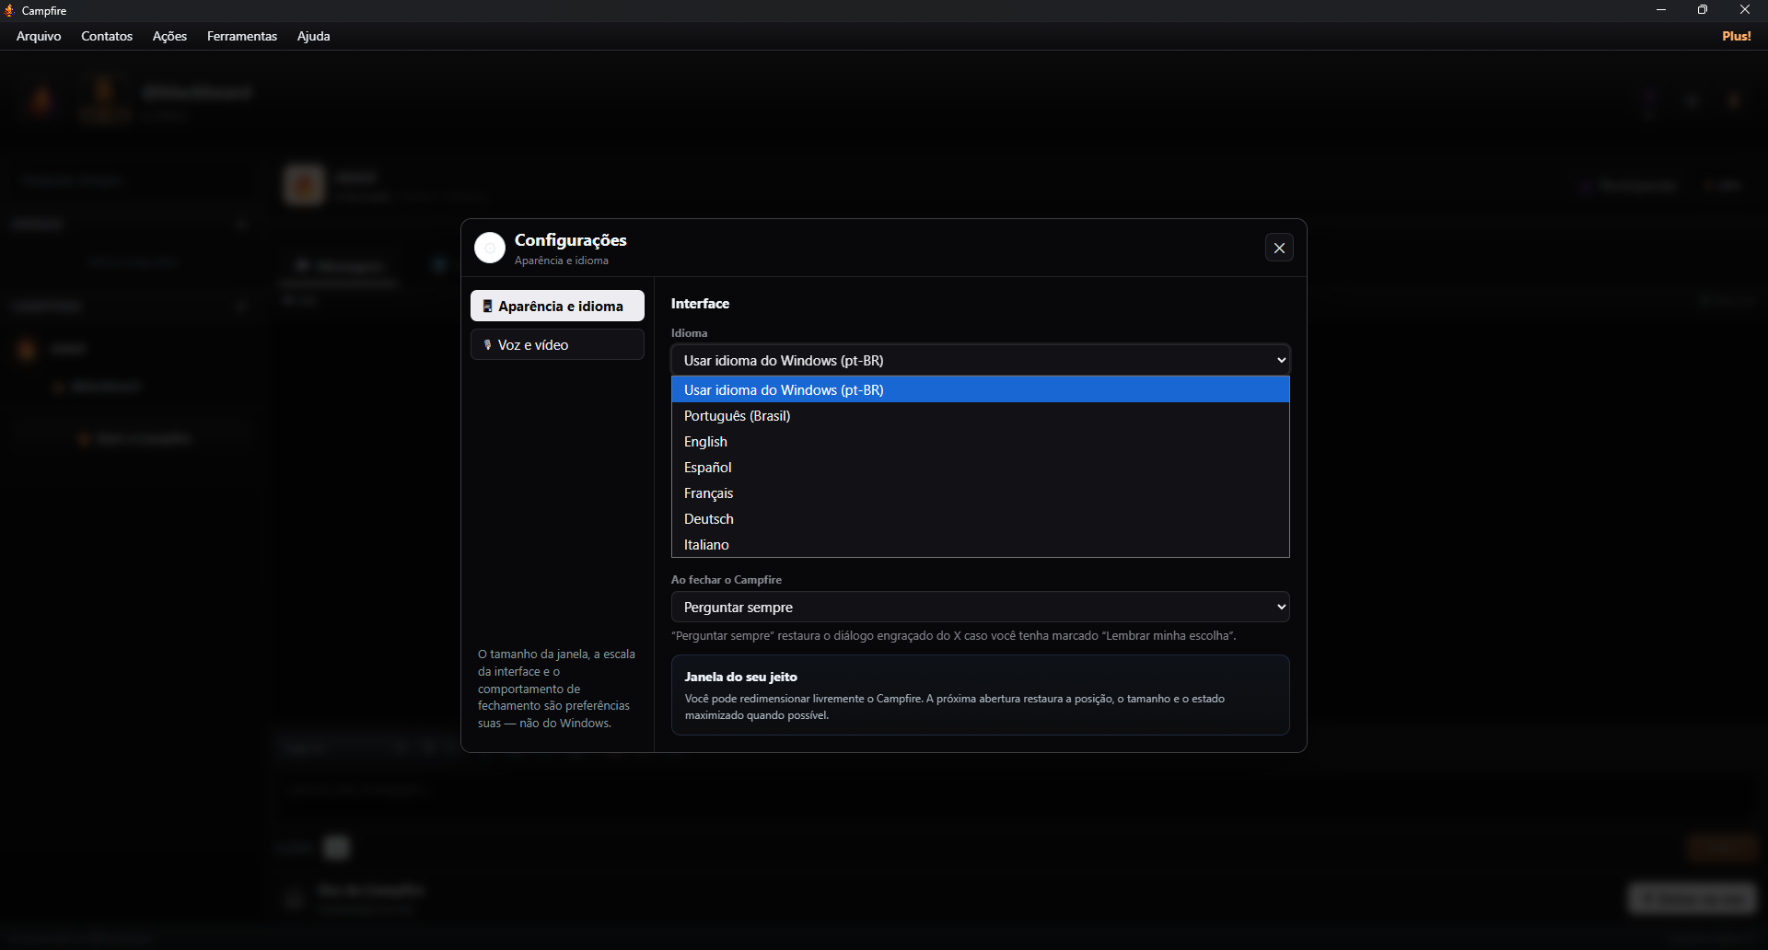Select Deutsch in the language list

(x=981, y=518)
